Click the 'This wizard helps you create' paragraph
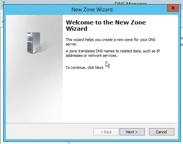Image resolution: width=183 pixels, height=144 pixels. [x=111, y=42]
